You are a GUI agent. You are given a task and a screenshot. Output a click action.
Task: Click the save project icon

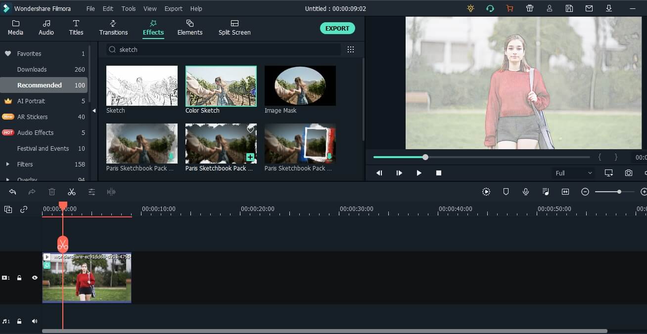(569, 8)
